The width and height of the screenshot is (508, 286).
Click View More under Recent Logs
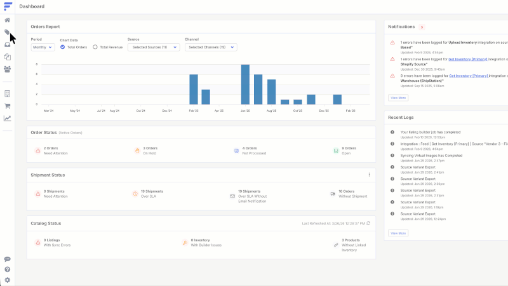pyautogui.click(x=398, y=233)
